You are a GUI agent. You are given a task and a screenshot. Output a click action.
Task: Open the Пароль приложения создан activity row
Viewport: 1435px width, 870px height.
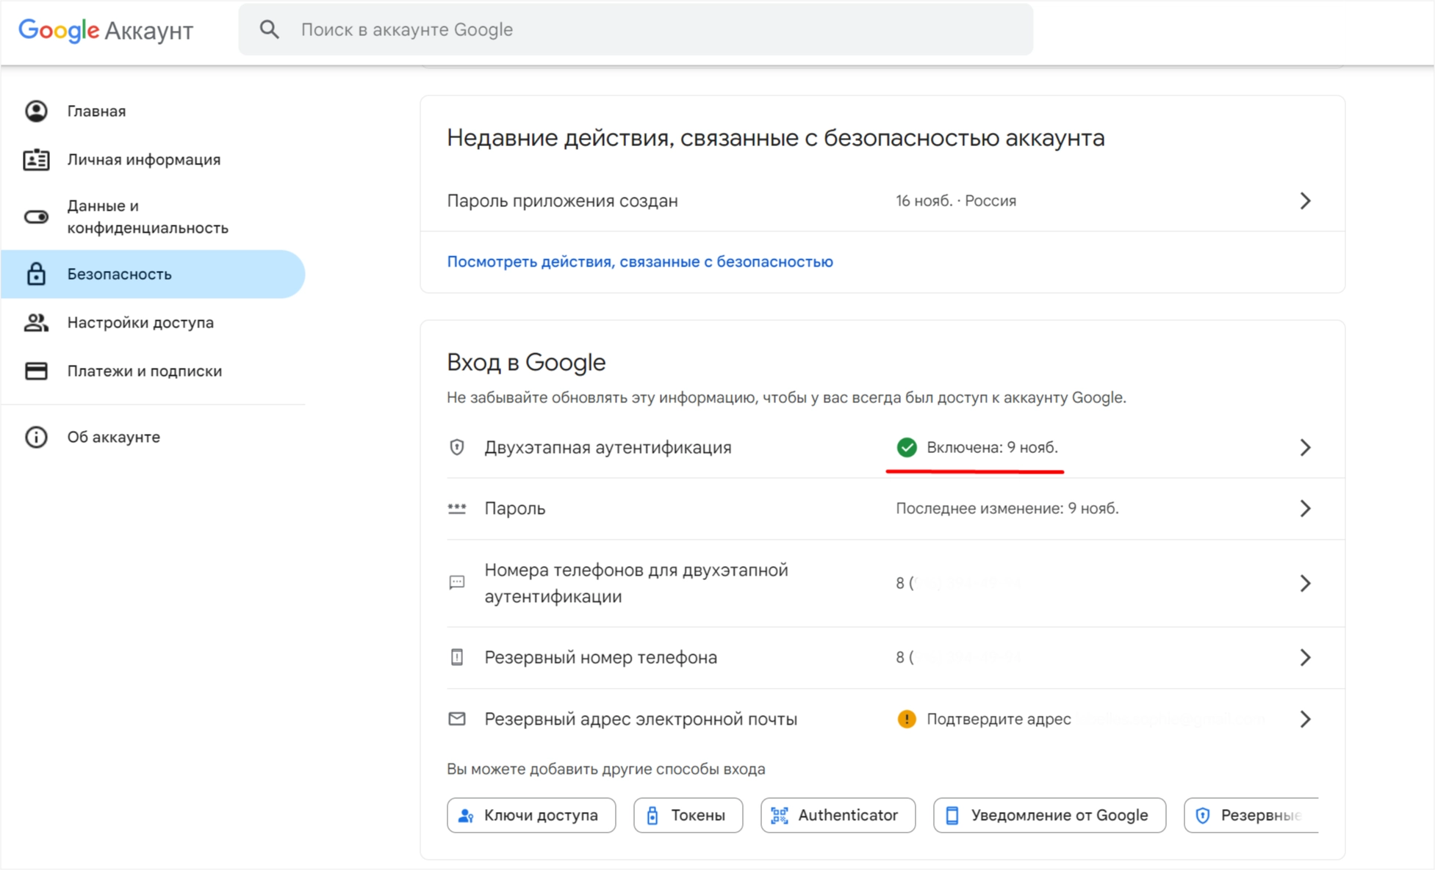point(882,200)
